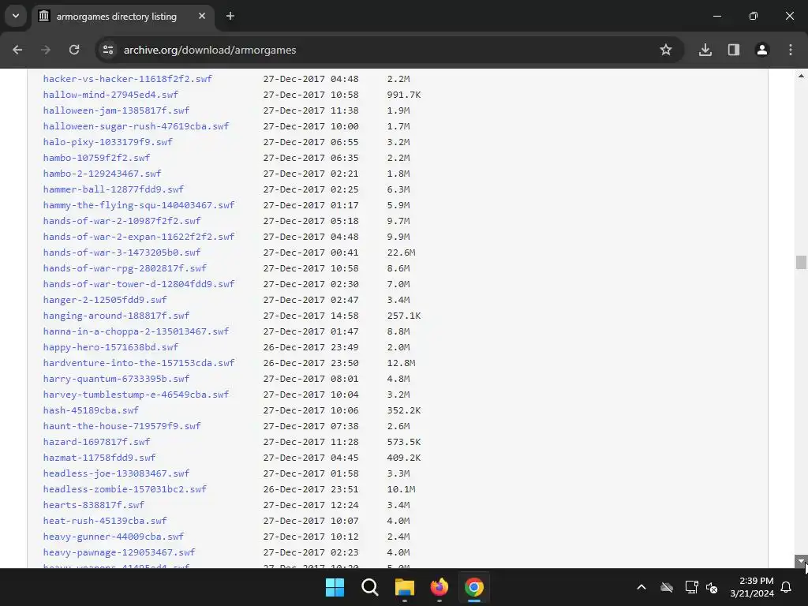Open halloween-sugar-rush-47619cba.swf link
Screen dimensions: 808x606
pyautogui.click(x=136, y=126)
